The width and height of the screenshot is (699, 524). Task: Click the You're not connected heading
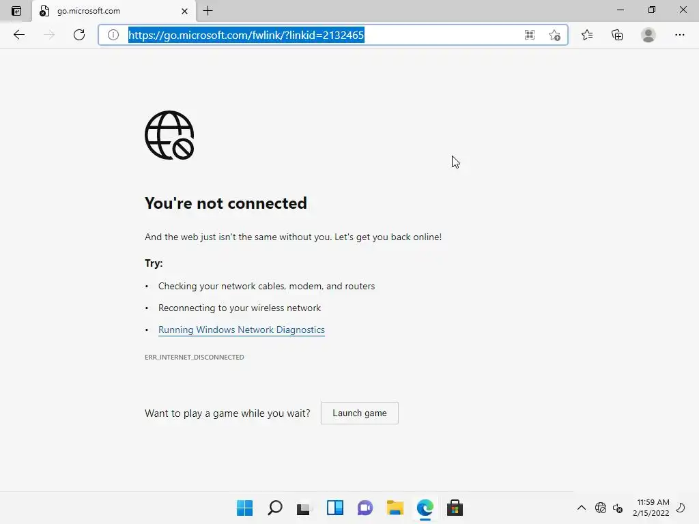pyautogui.click(x=225, y=203)
